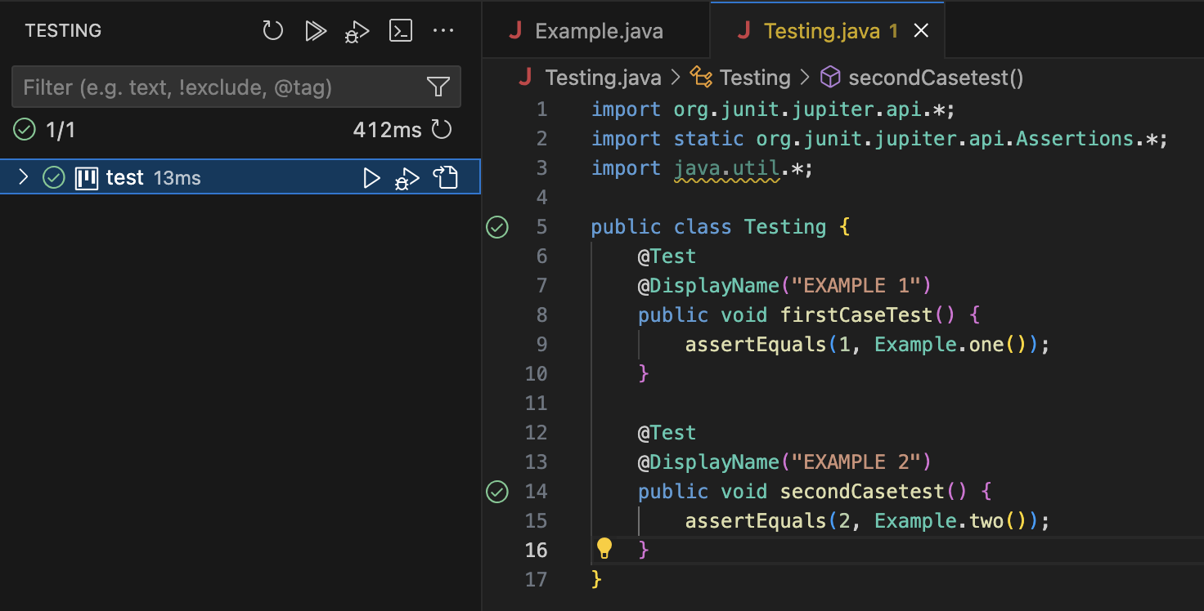Switch to the Example.java tab
This screenshot has width=1204, height=611.
pyautogui.click(x=598, y=31)
